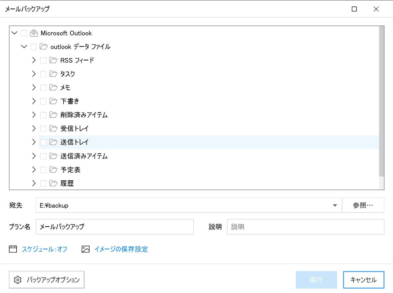Collapse the outlook データ ファイル node

24,47
